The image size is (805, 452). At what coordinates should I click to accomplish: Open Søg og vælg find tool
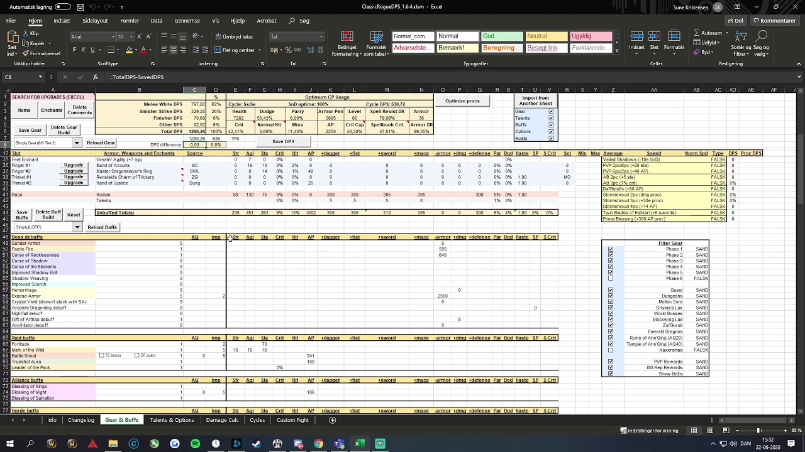click(761, 44)
